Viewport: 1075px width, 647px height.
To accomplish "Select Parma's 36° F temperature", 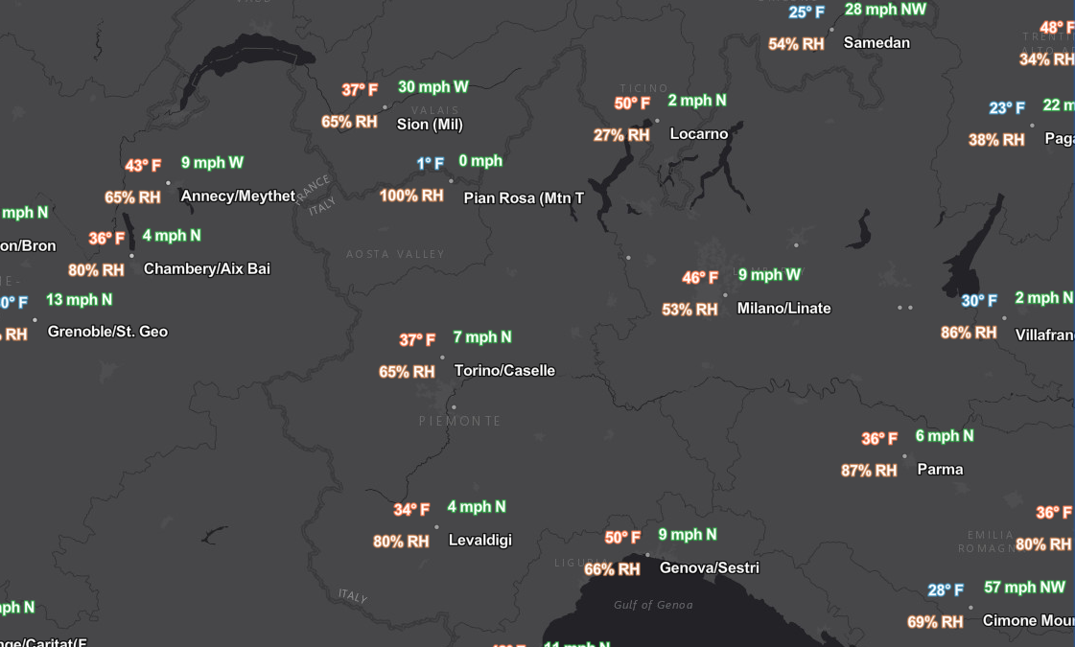I will pyautogui.click(x=879, y=439).
